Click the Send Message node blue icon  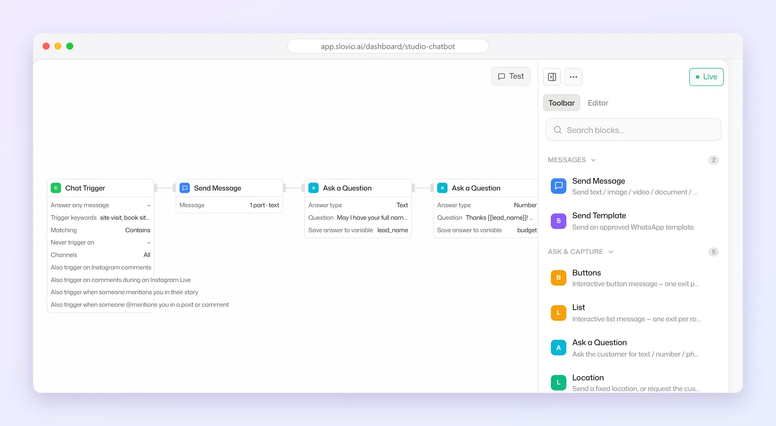(185, 188)
